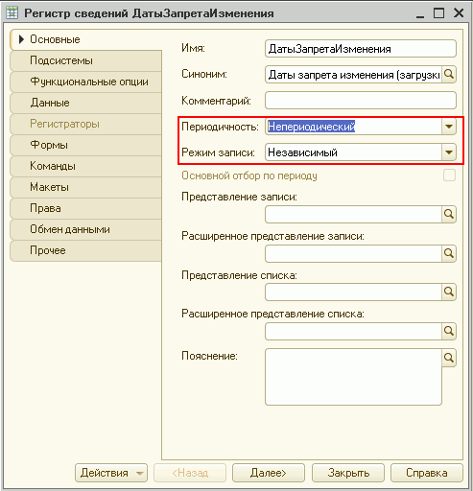Select the Формы tab
This screenshot has width=473, height=491.
85,145
